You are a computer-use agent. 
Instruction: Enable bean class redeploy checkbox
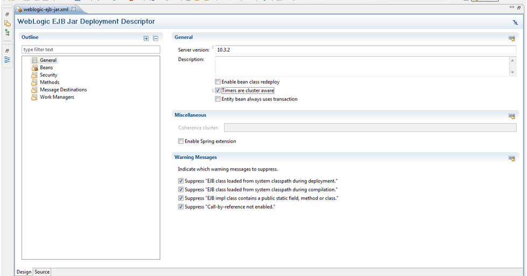tap(218, 82)
